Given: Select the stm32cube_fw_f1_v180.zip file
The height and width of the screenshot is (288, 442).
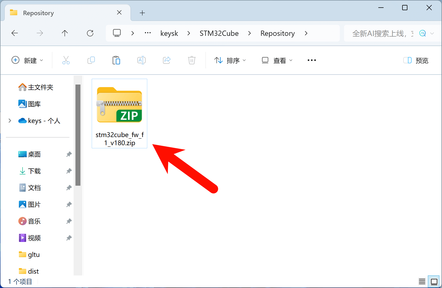Looking at the screenshot, I should (x=119, y=114).
